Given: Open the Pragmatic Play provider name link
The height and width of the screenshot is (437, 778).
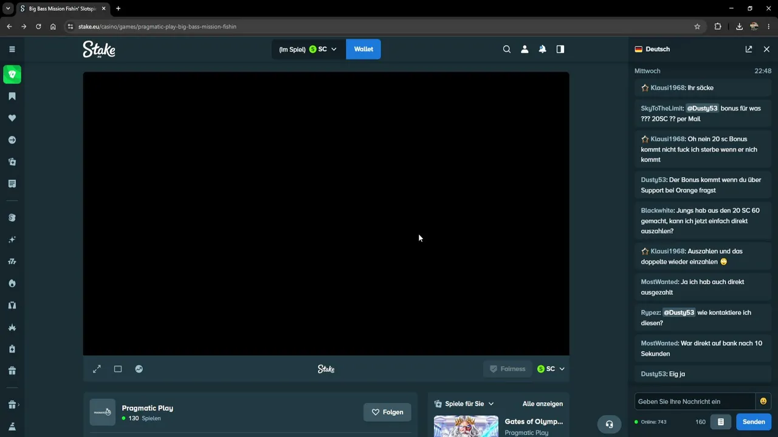Looking at the screenshot, I should 148,408.
